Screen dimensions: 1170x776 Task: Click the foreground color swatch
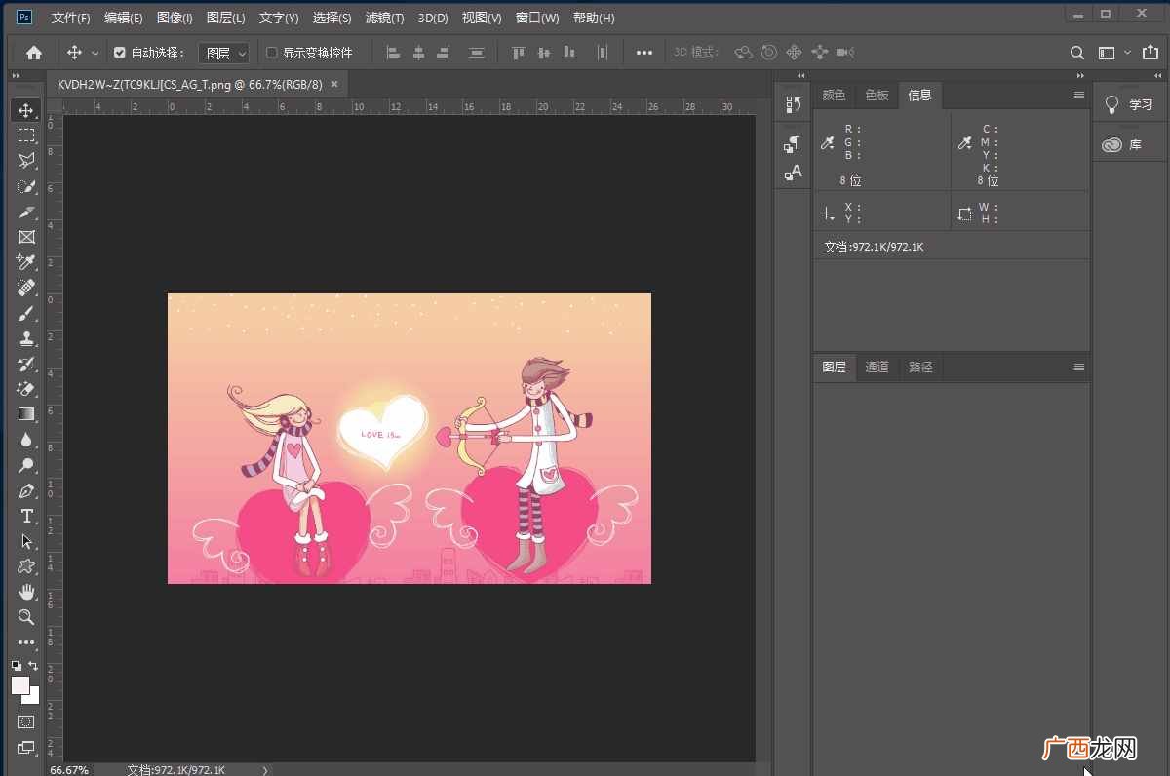click(x=19, y=685)
